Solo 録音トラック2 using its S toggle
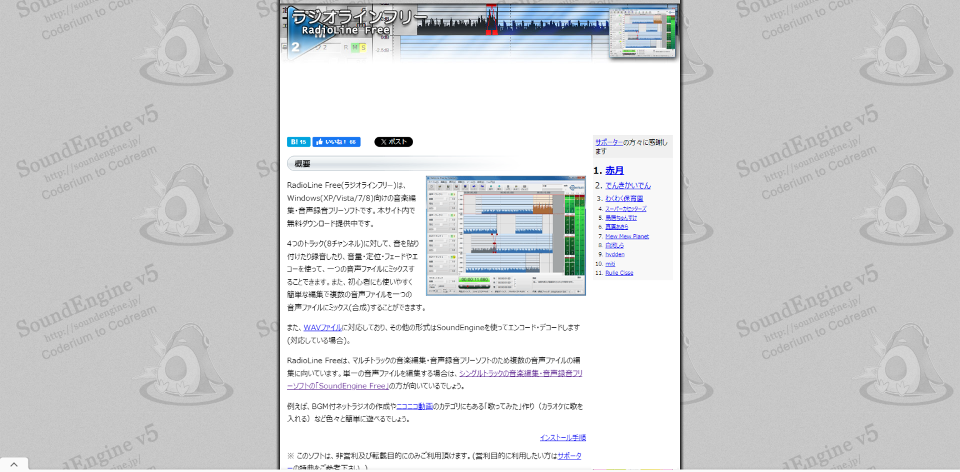 [x=454, y=215]
